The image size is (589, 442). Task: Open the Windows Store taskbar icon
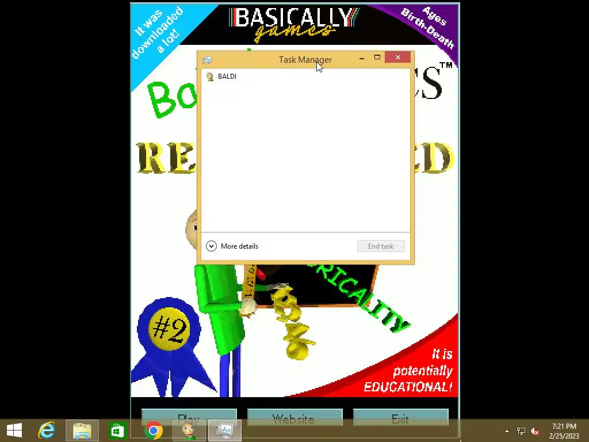(x=117, y=430)
